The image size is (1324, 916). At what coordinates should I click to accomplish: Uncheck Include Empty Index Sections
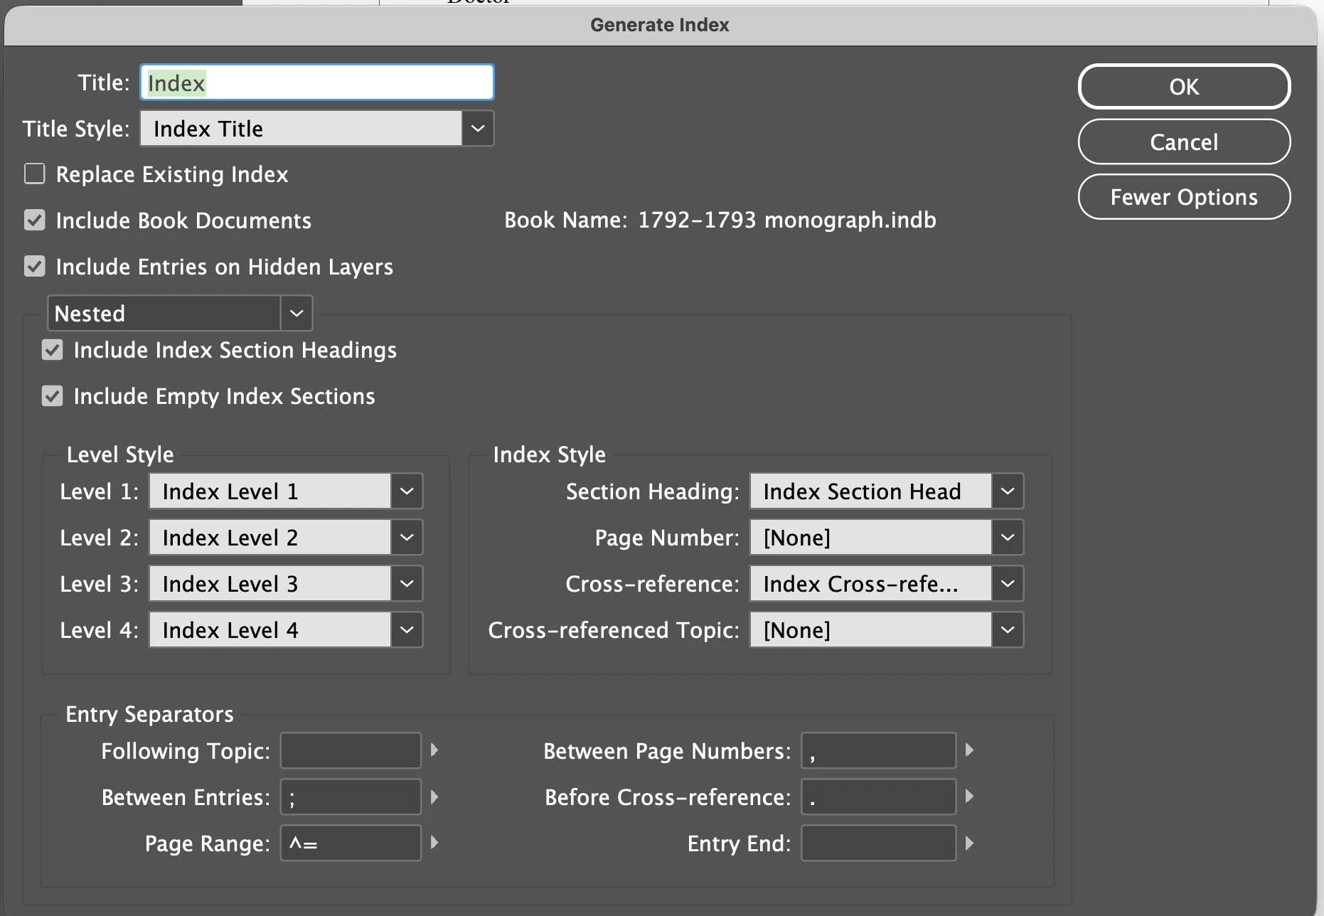(x=53, y=396)
